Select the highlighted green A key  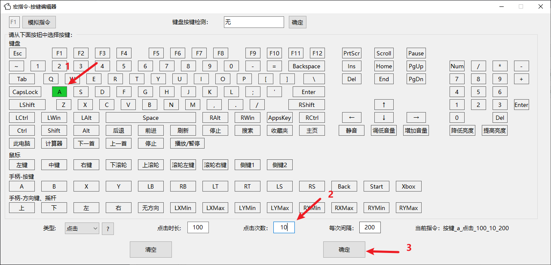(x=59, y=92)
